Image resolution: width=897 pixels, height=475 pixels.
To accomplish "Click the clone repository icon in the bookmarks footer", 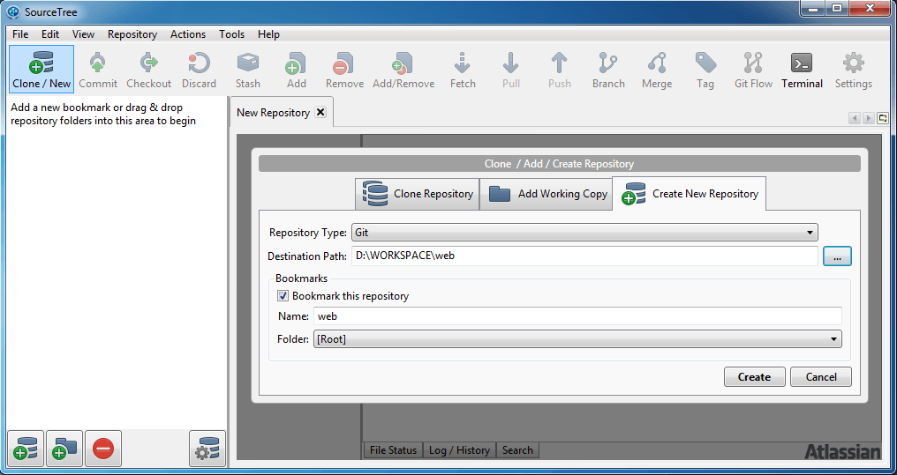I will (26, 449).
